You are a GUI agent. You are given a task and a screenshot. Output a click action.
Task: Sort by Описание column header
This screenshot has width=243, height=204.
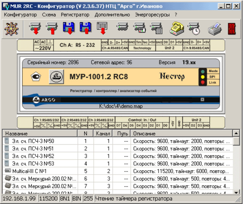[x=181, y=133]
